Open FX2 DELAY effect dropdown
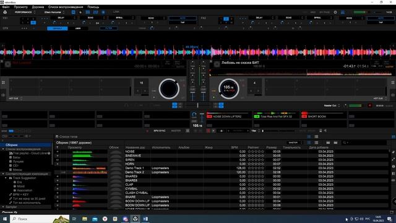396x223 pixels. point(261,18)
